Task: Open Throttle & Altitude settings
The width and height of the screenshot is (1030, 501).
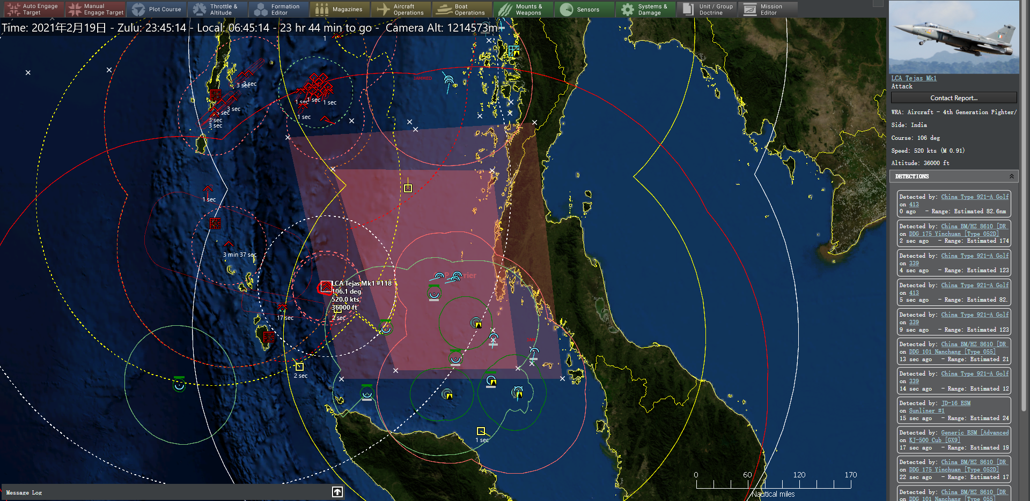Action: pyautogui.click(x=218, y=9)
